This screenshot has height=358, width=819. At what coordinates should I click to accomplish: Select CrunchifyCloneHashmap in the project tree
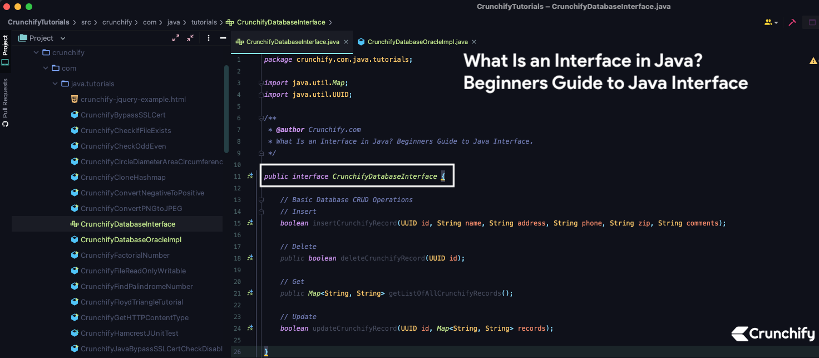point(123,177)
